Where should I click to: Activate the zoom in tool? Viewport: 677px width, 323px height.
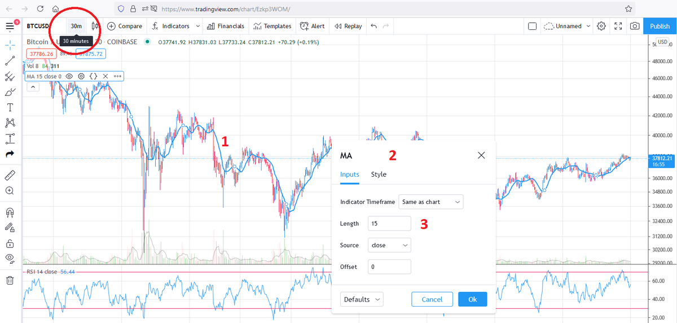10,191
